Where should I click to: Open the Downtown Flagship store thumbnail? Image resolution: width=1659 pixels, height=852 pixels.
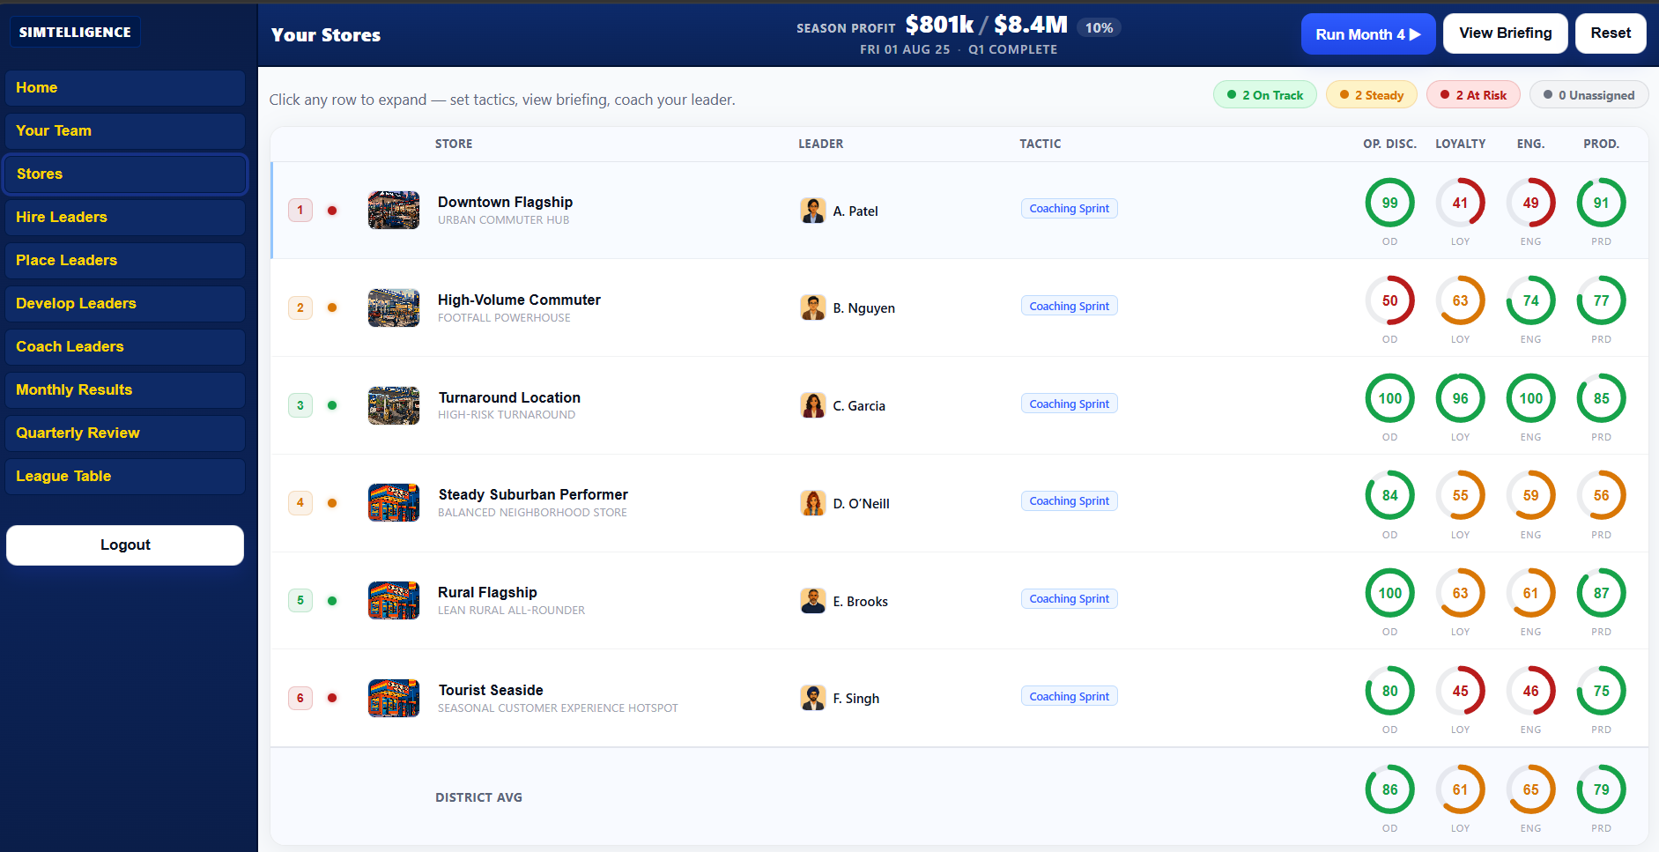coord(394,211)
